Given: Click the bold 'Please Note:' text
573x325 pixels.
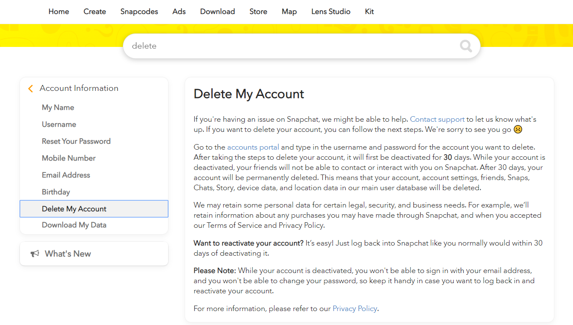Looking at the screenshot, I should [215, 270].
